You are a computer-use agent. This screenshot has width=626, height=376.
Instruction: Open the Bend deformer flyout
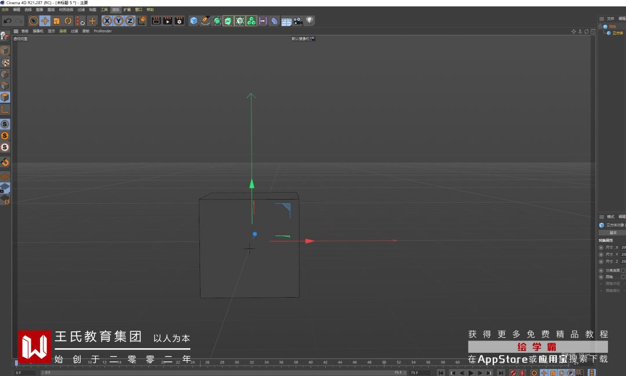click(x=274, y=21)
